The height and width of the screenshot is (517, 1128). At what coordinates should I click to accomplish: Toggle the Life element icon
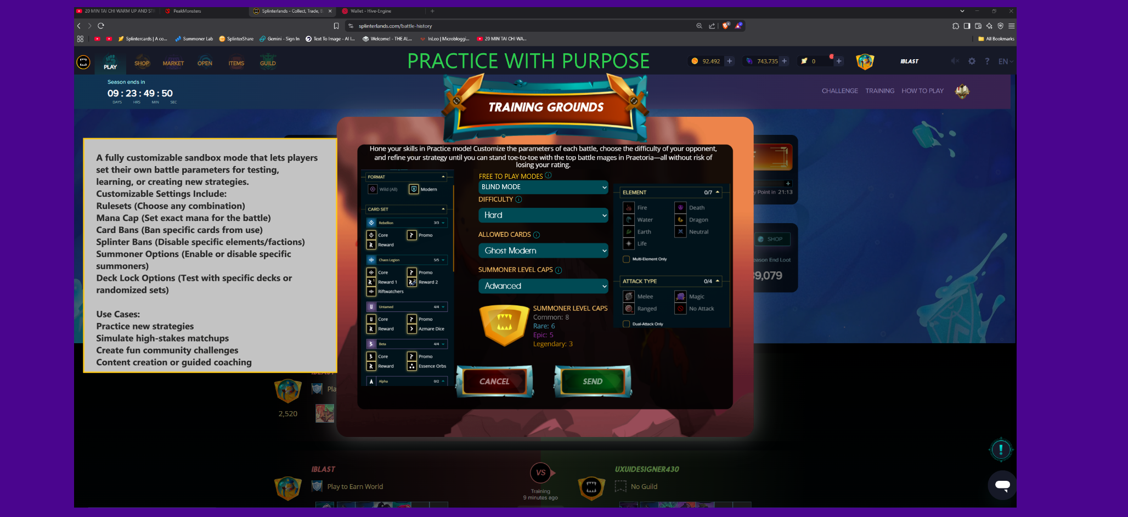629,243
